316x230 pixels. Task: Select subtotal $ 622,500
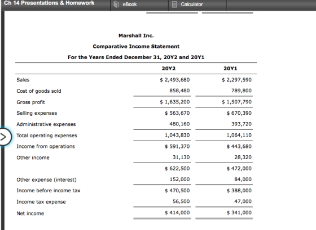tap(177, 169)
